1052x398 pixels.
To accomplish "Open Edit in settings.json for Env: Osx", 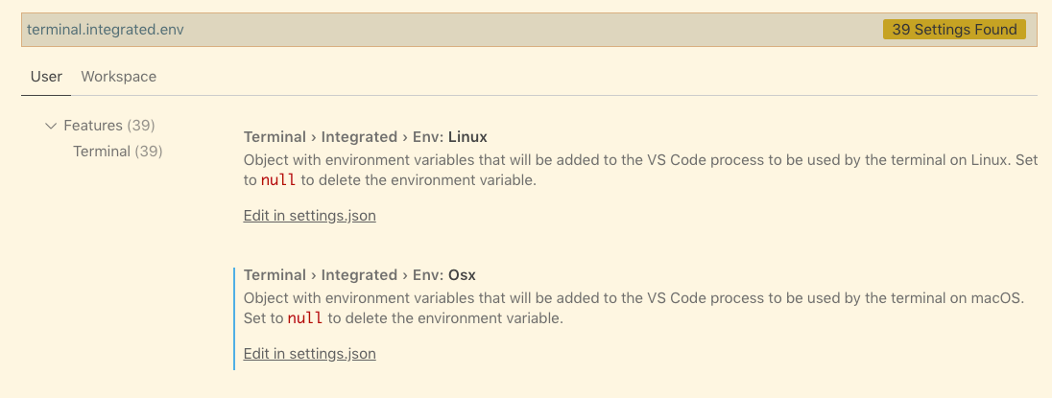I will 309,354.
